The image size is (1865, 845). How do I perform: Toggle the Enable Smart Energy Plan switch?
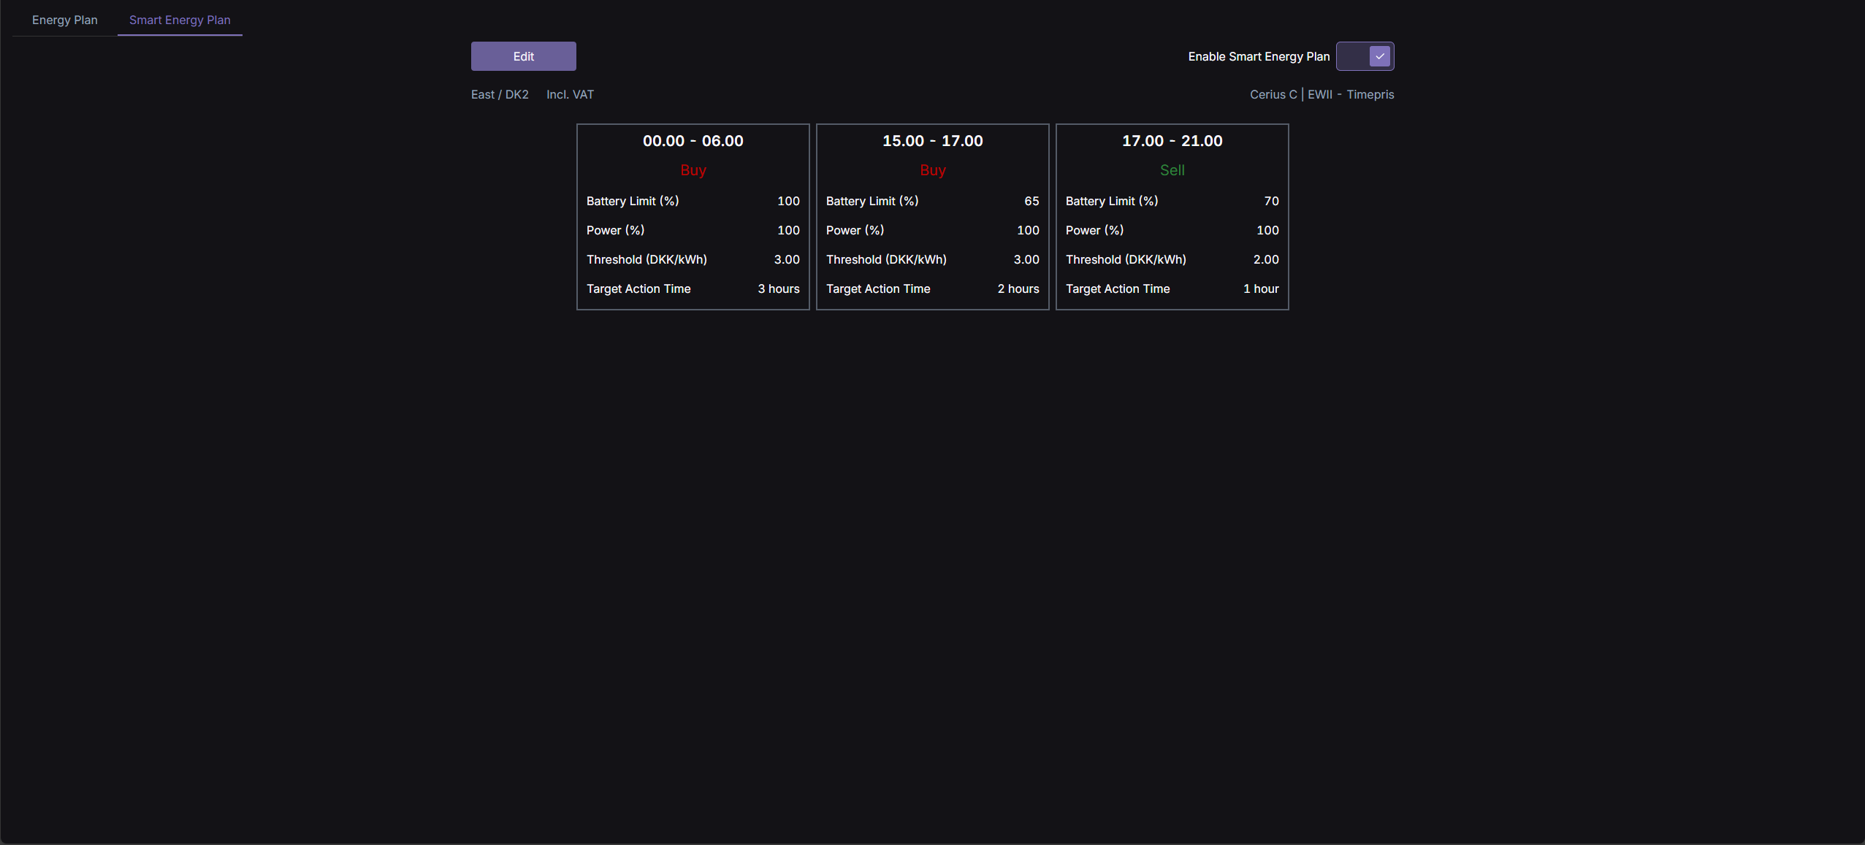click(1365, 56)
